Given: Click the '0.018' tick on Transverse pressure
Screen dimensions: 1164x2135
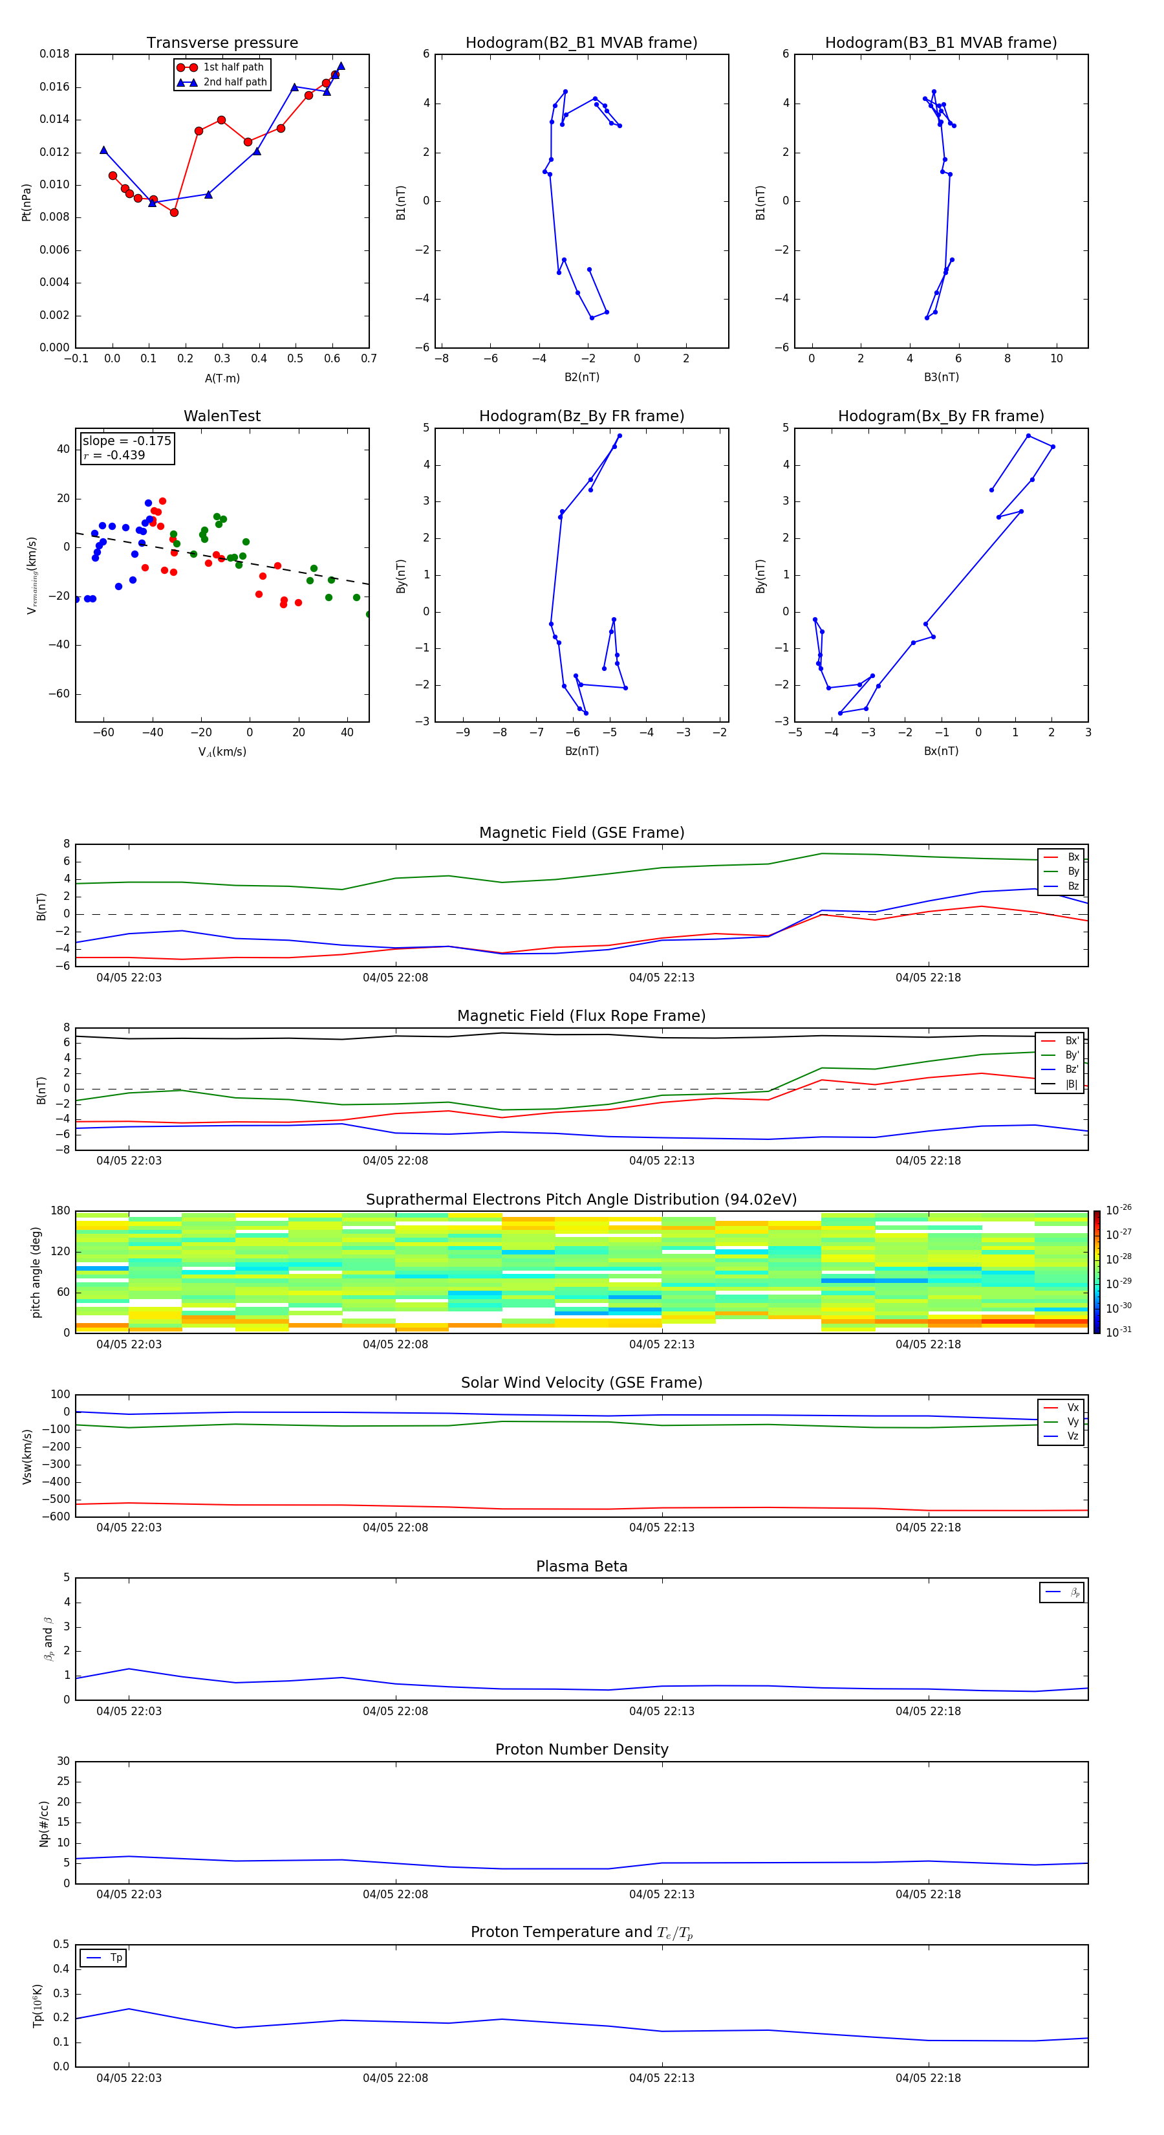Looking at the screenshot, I should point(55,54).
